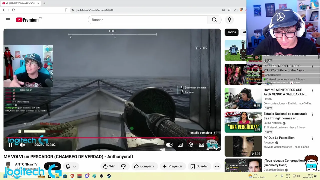The image size is (320, 180).
Task: Open the weather widget showing 26°C
Action: (257, 176)
